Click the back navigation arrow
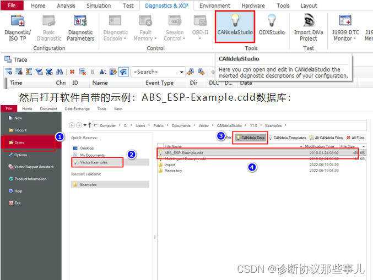 (x=72, y=125)
